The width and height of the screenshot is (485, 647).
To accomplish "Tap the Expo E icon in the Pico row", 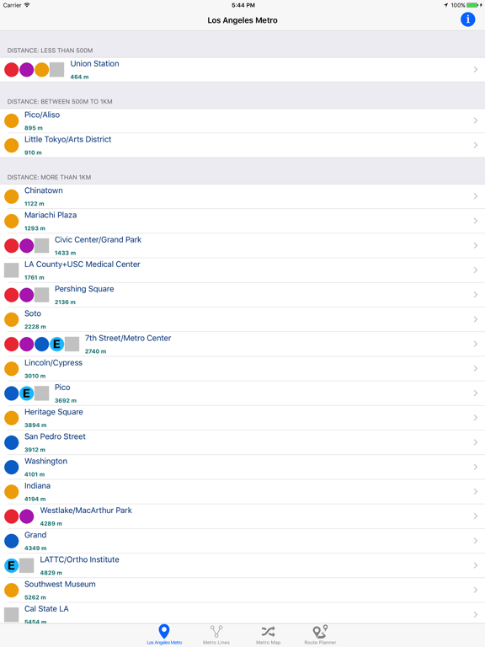I will (27, 393).
